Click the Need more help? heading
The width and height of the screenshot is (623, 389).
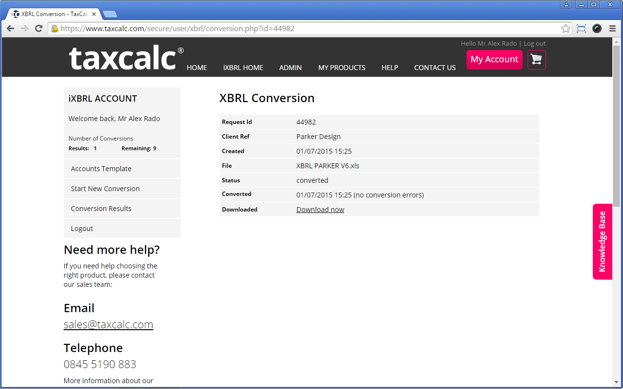[112, 250]
